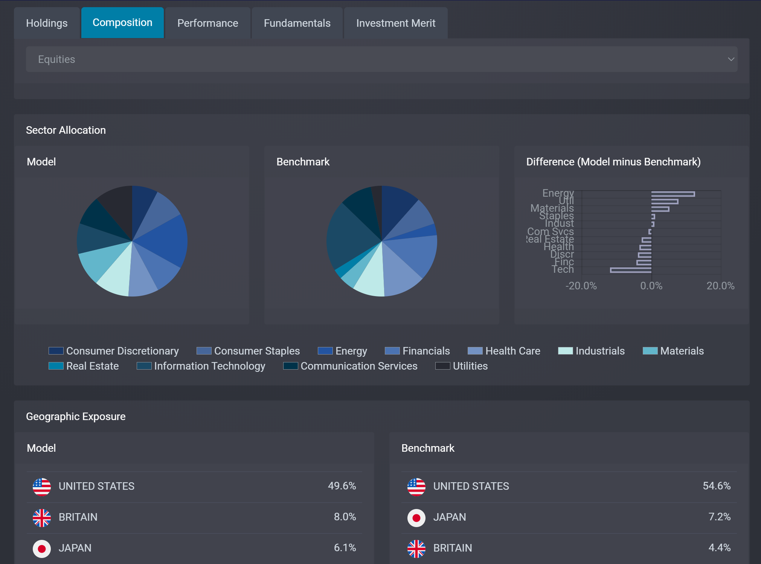Open the Performance tab
Screen dimensions: 761x564
click(207, 23)
